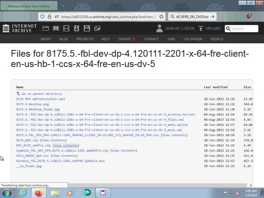Open the BLOG menu item
Image resolution: width=264 pixels, height=198 pixels.
(x=64, y=39)
